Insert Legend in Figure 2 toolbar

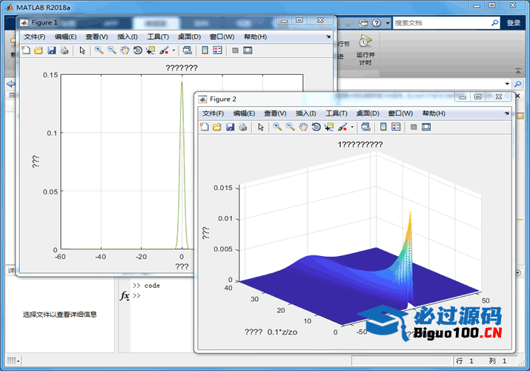396,127
